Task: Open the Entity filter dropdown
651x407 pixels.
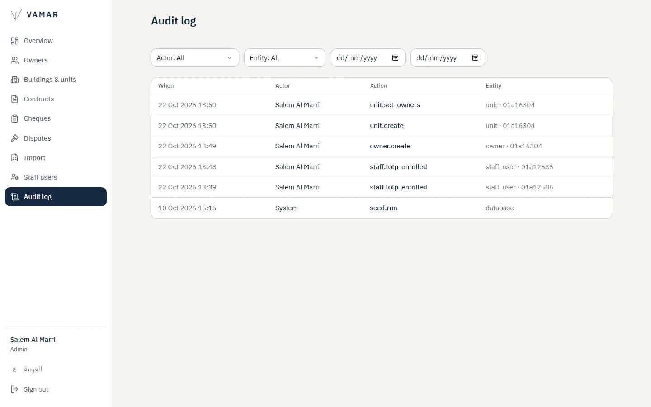Action: [x=285, y=58]
